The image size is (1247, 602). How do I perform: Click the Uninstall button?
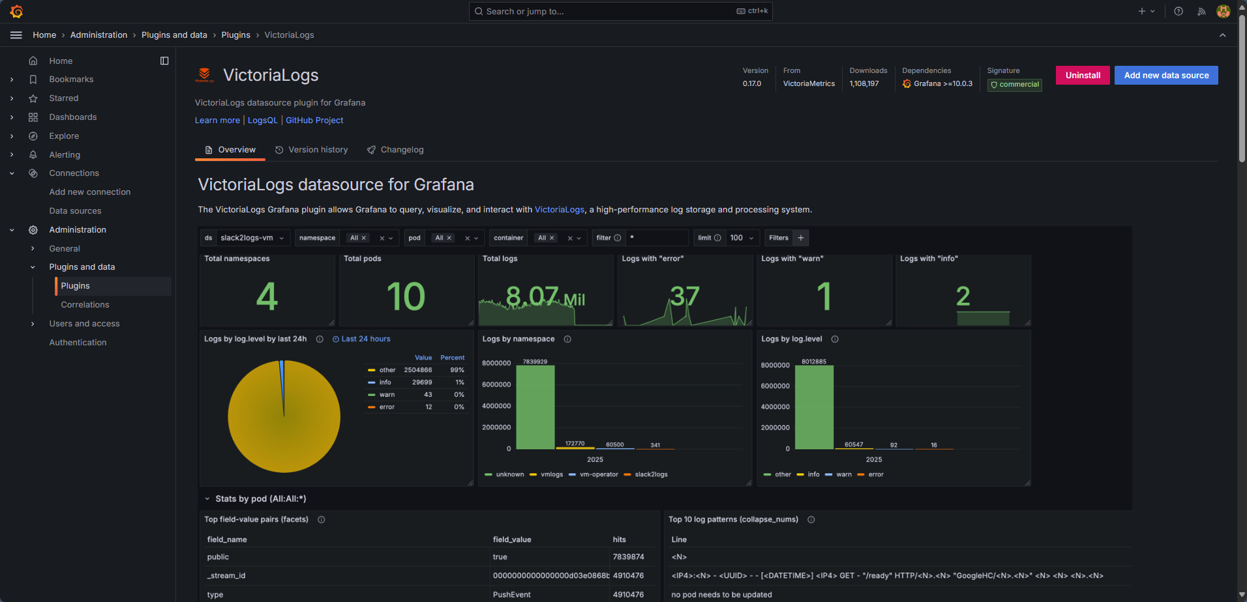1082,75
